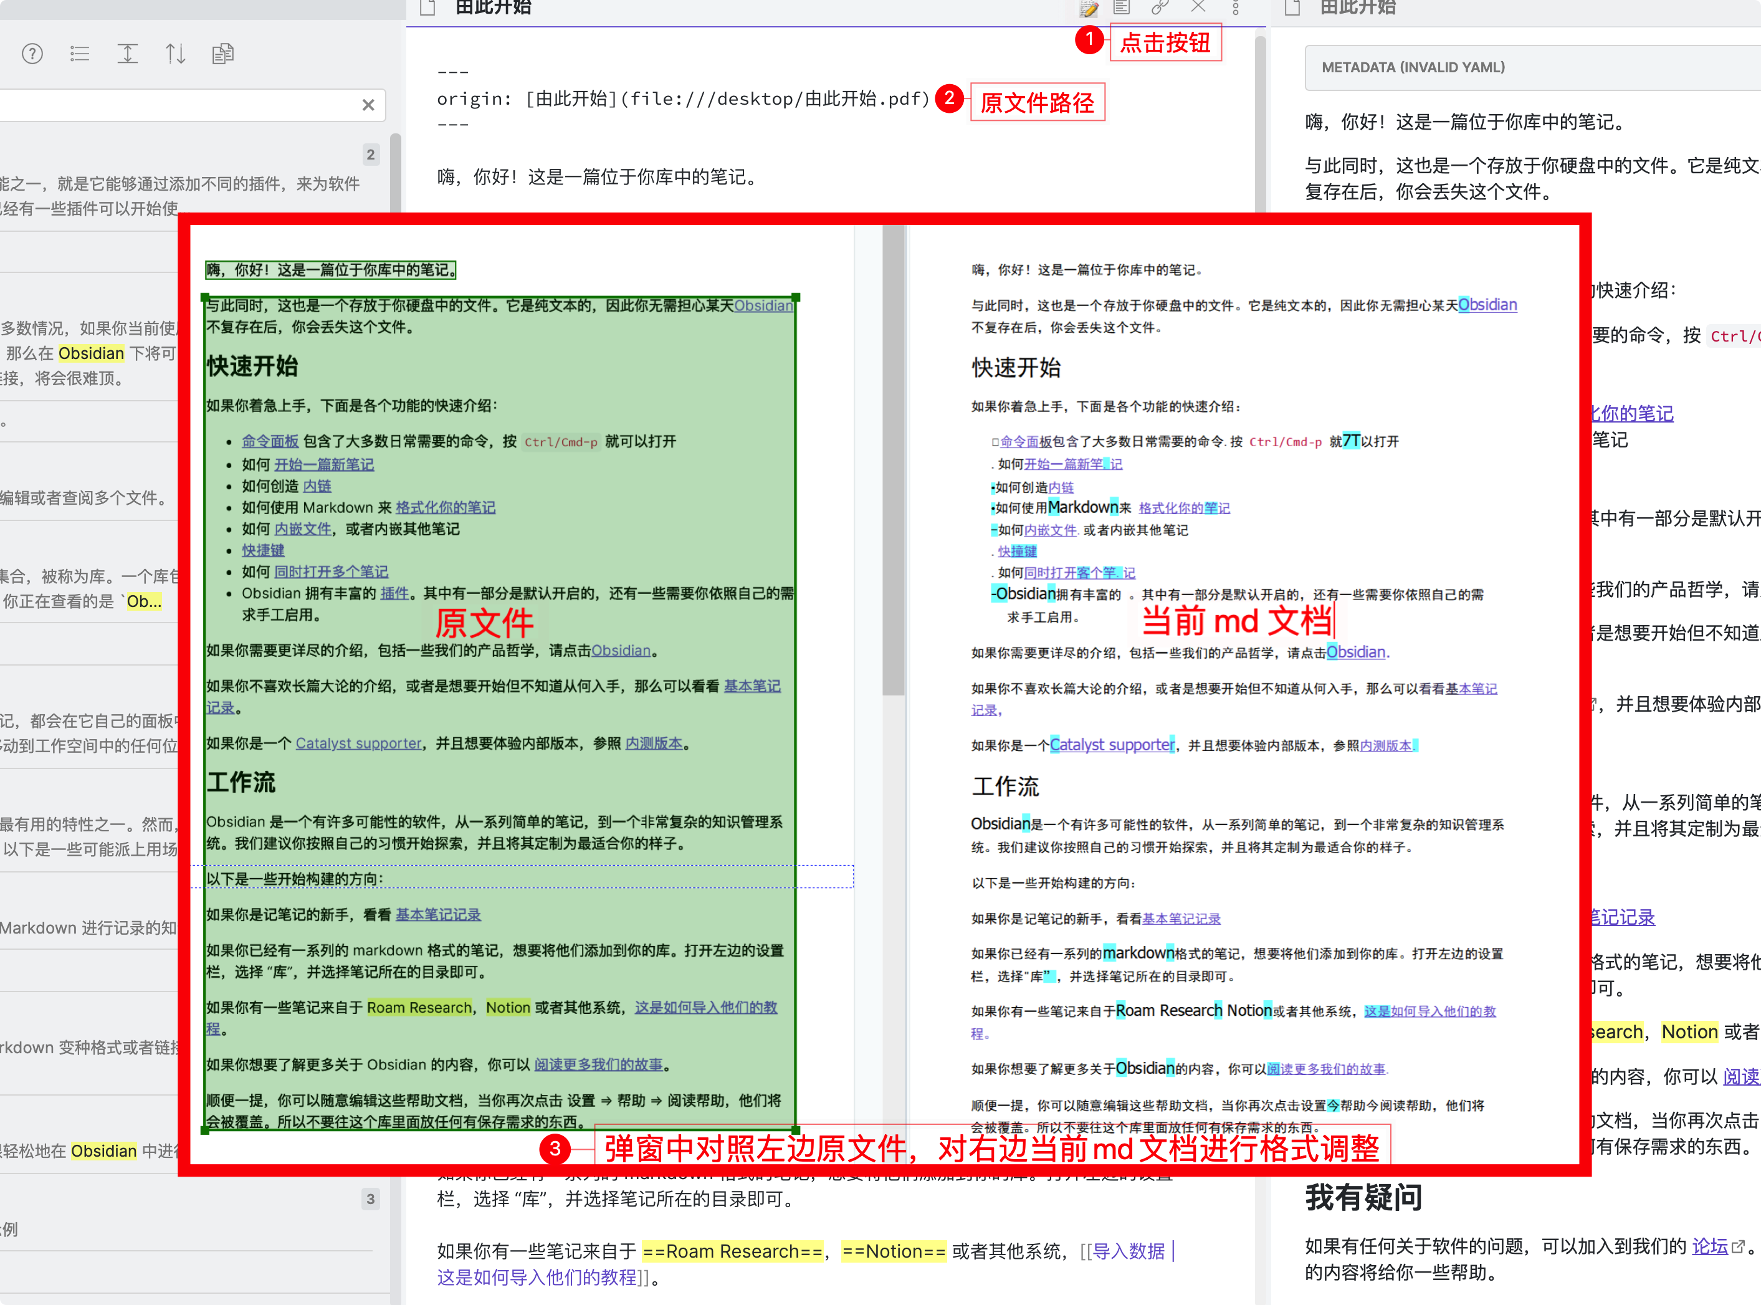This screenshot has height=1305, width=1761.
Task: Click the METADATA (INVALID YAML) box
Action: pos(1532,67)
